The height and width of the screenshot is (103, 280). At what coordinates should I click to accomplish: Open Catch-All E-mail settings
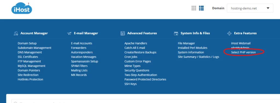click(x=135, y=48)
